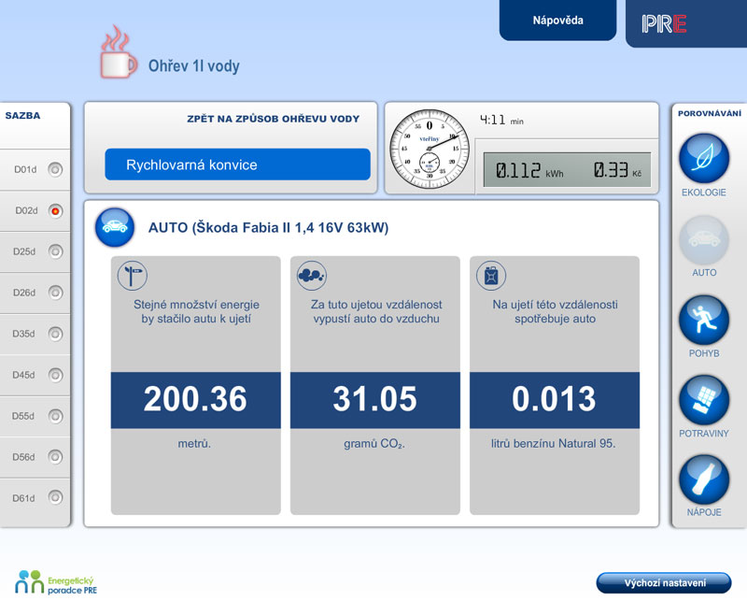Image resolution: width=747 pixels, height=601 pixels.
Task: Open the Ekologie comparison icon
Action: pos(704,158)
